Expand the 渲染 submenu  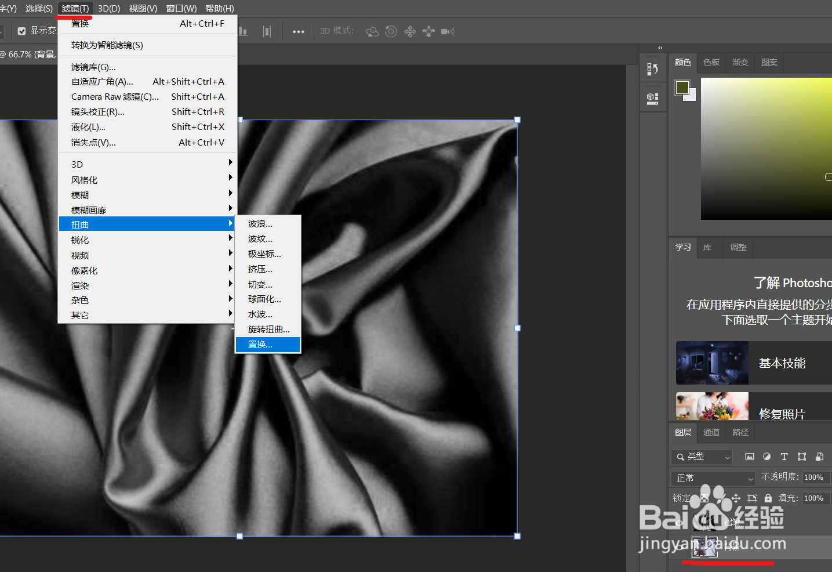(148, 285)
